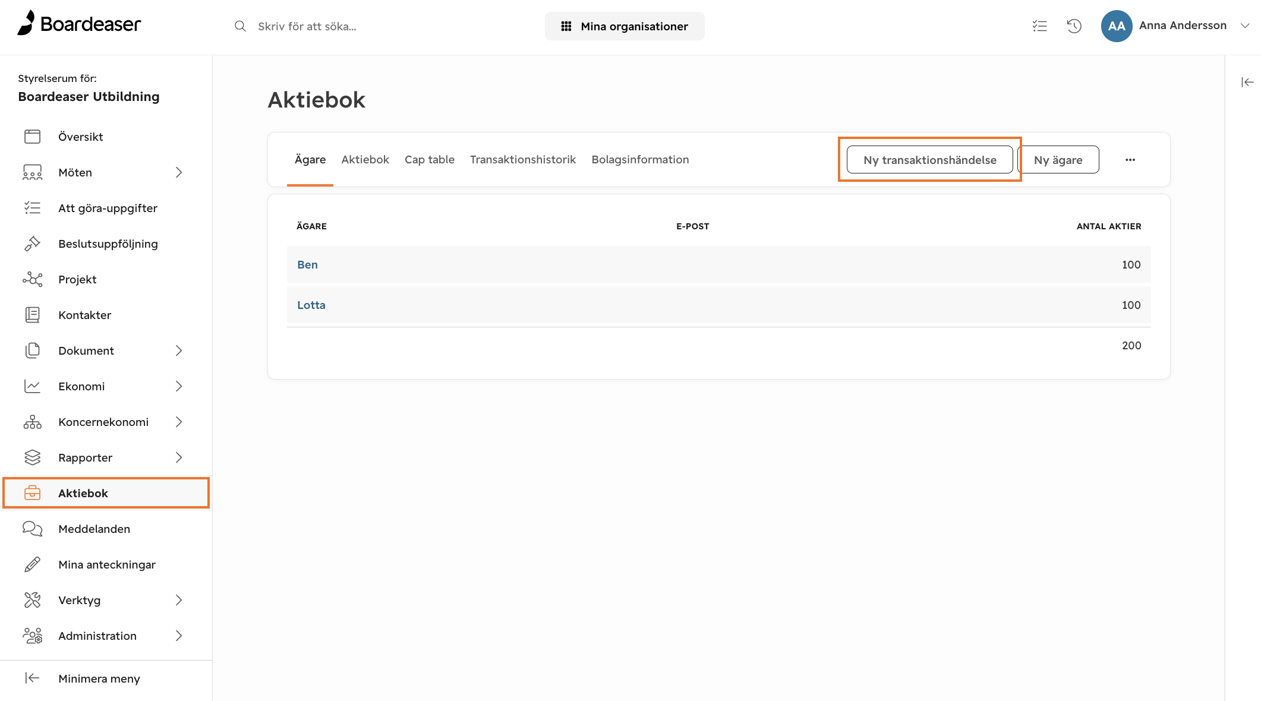Click Minimera meny label
This screenshot has height=701, width=1261.
[x=99, y=678]
